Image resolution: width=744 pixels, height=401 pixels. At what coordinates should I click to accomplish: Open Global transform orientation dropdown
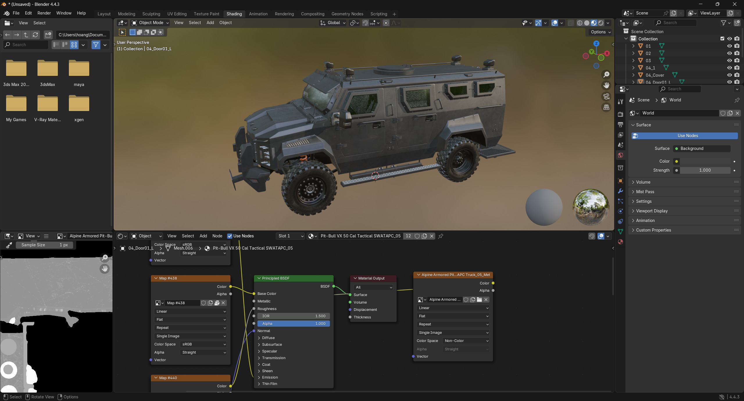coord(333,23)
